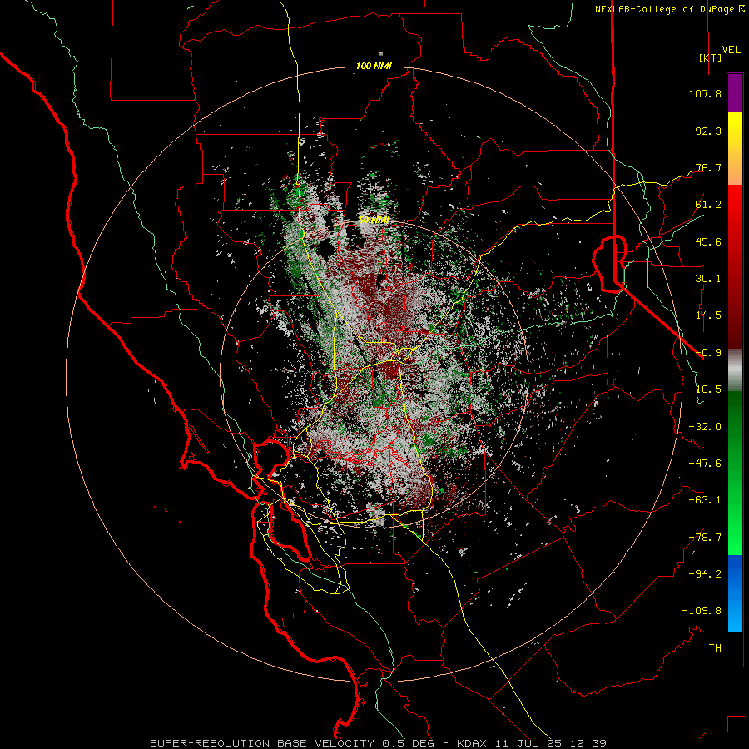
Task: Click the -63.1 velocity scale value
Action: coord(705,500)
